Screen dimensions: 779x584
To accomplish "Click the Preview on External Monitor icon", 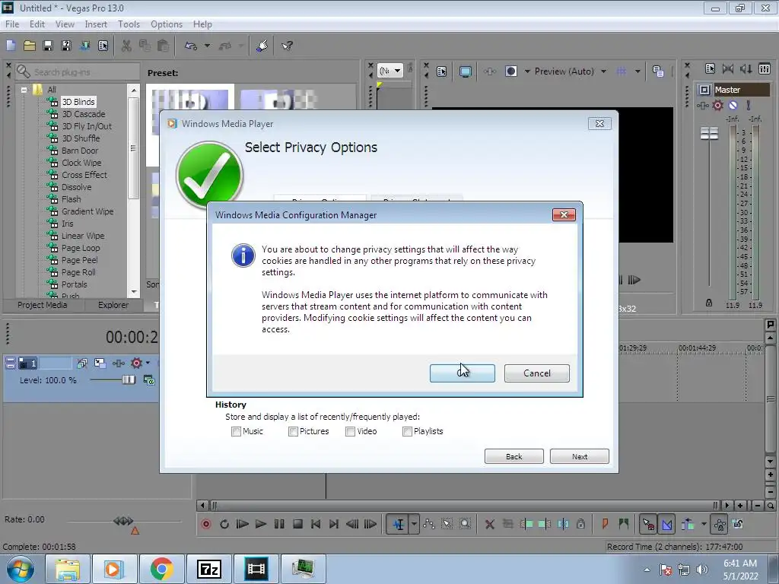I will (465, 71).
